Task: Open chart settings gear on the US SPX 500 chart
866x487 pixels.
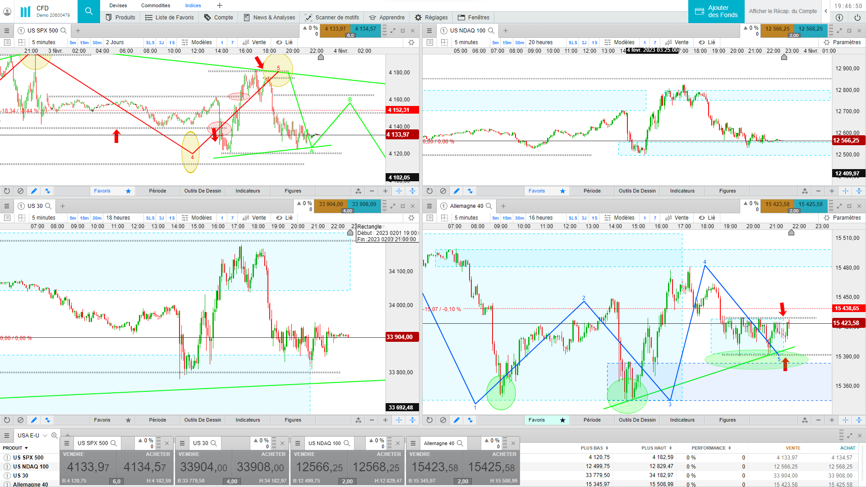Action: (x=411, y=42)
